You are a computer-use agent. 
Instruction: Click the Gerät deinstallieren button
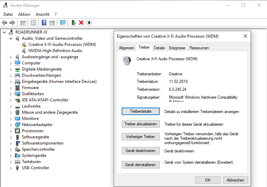pyautogui.click(x=141, y=165)
